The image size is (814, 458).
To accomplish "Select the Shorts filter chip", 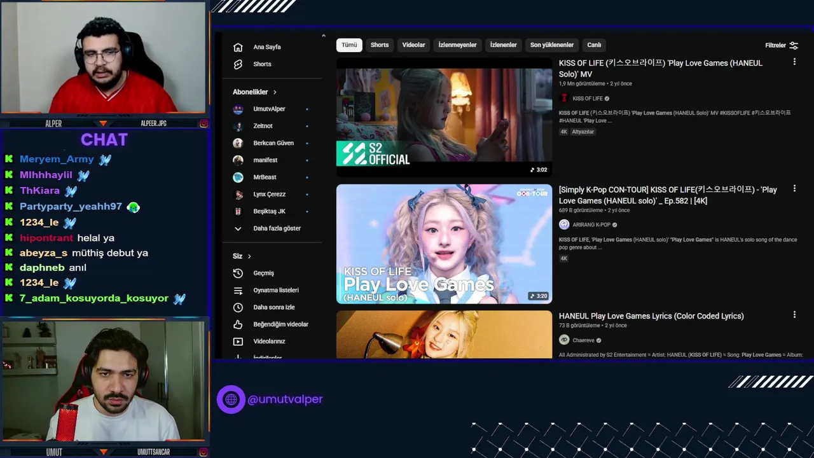I will click(x=380, y=45).
